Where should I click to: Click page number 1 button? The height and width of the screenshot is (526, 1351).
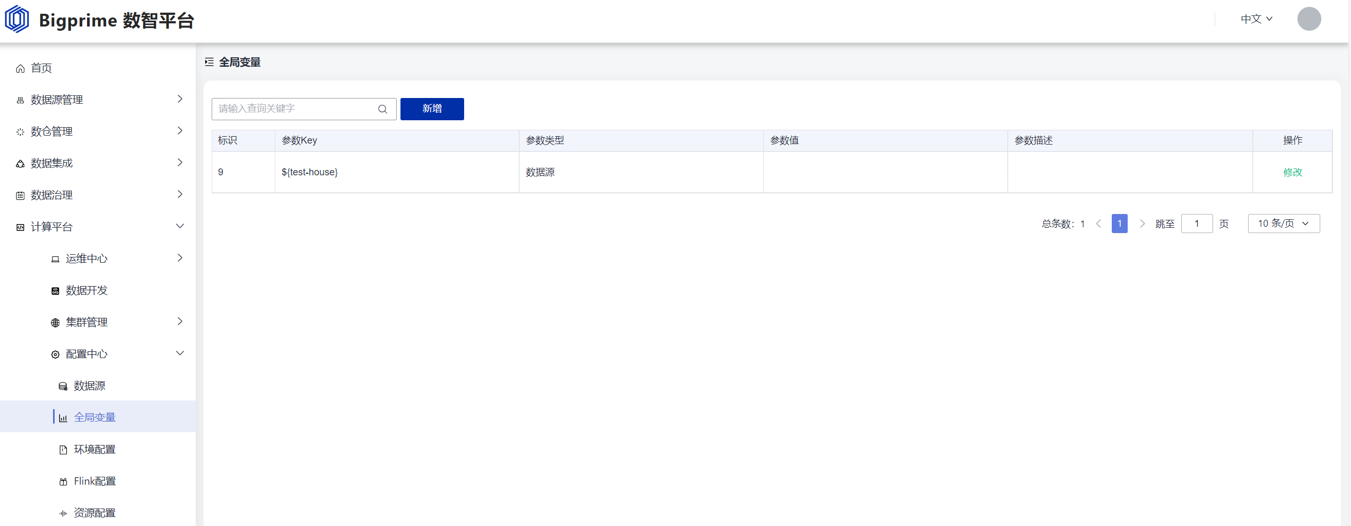pyautogui.click(x=1119, y=224)
